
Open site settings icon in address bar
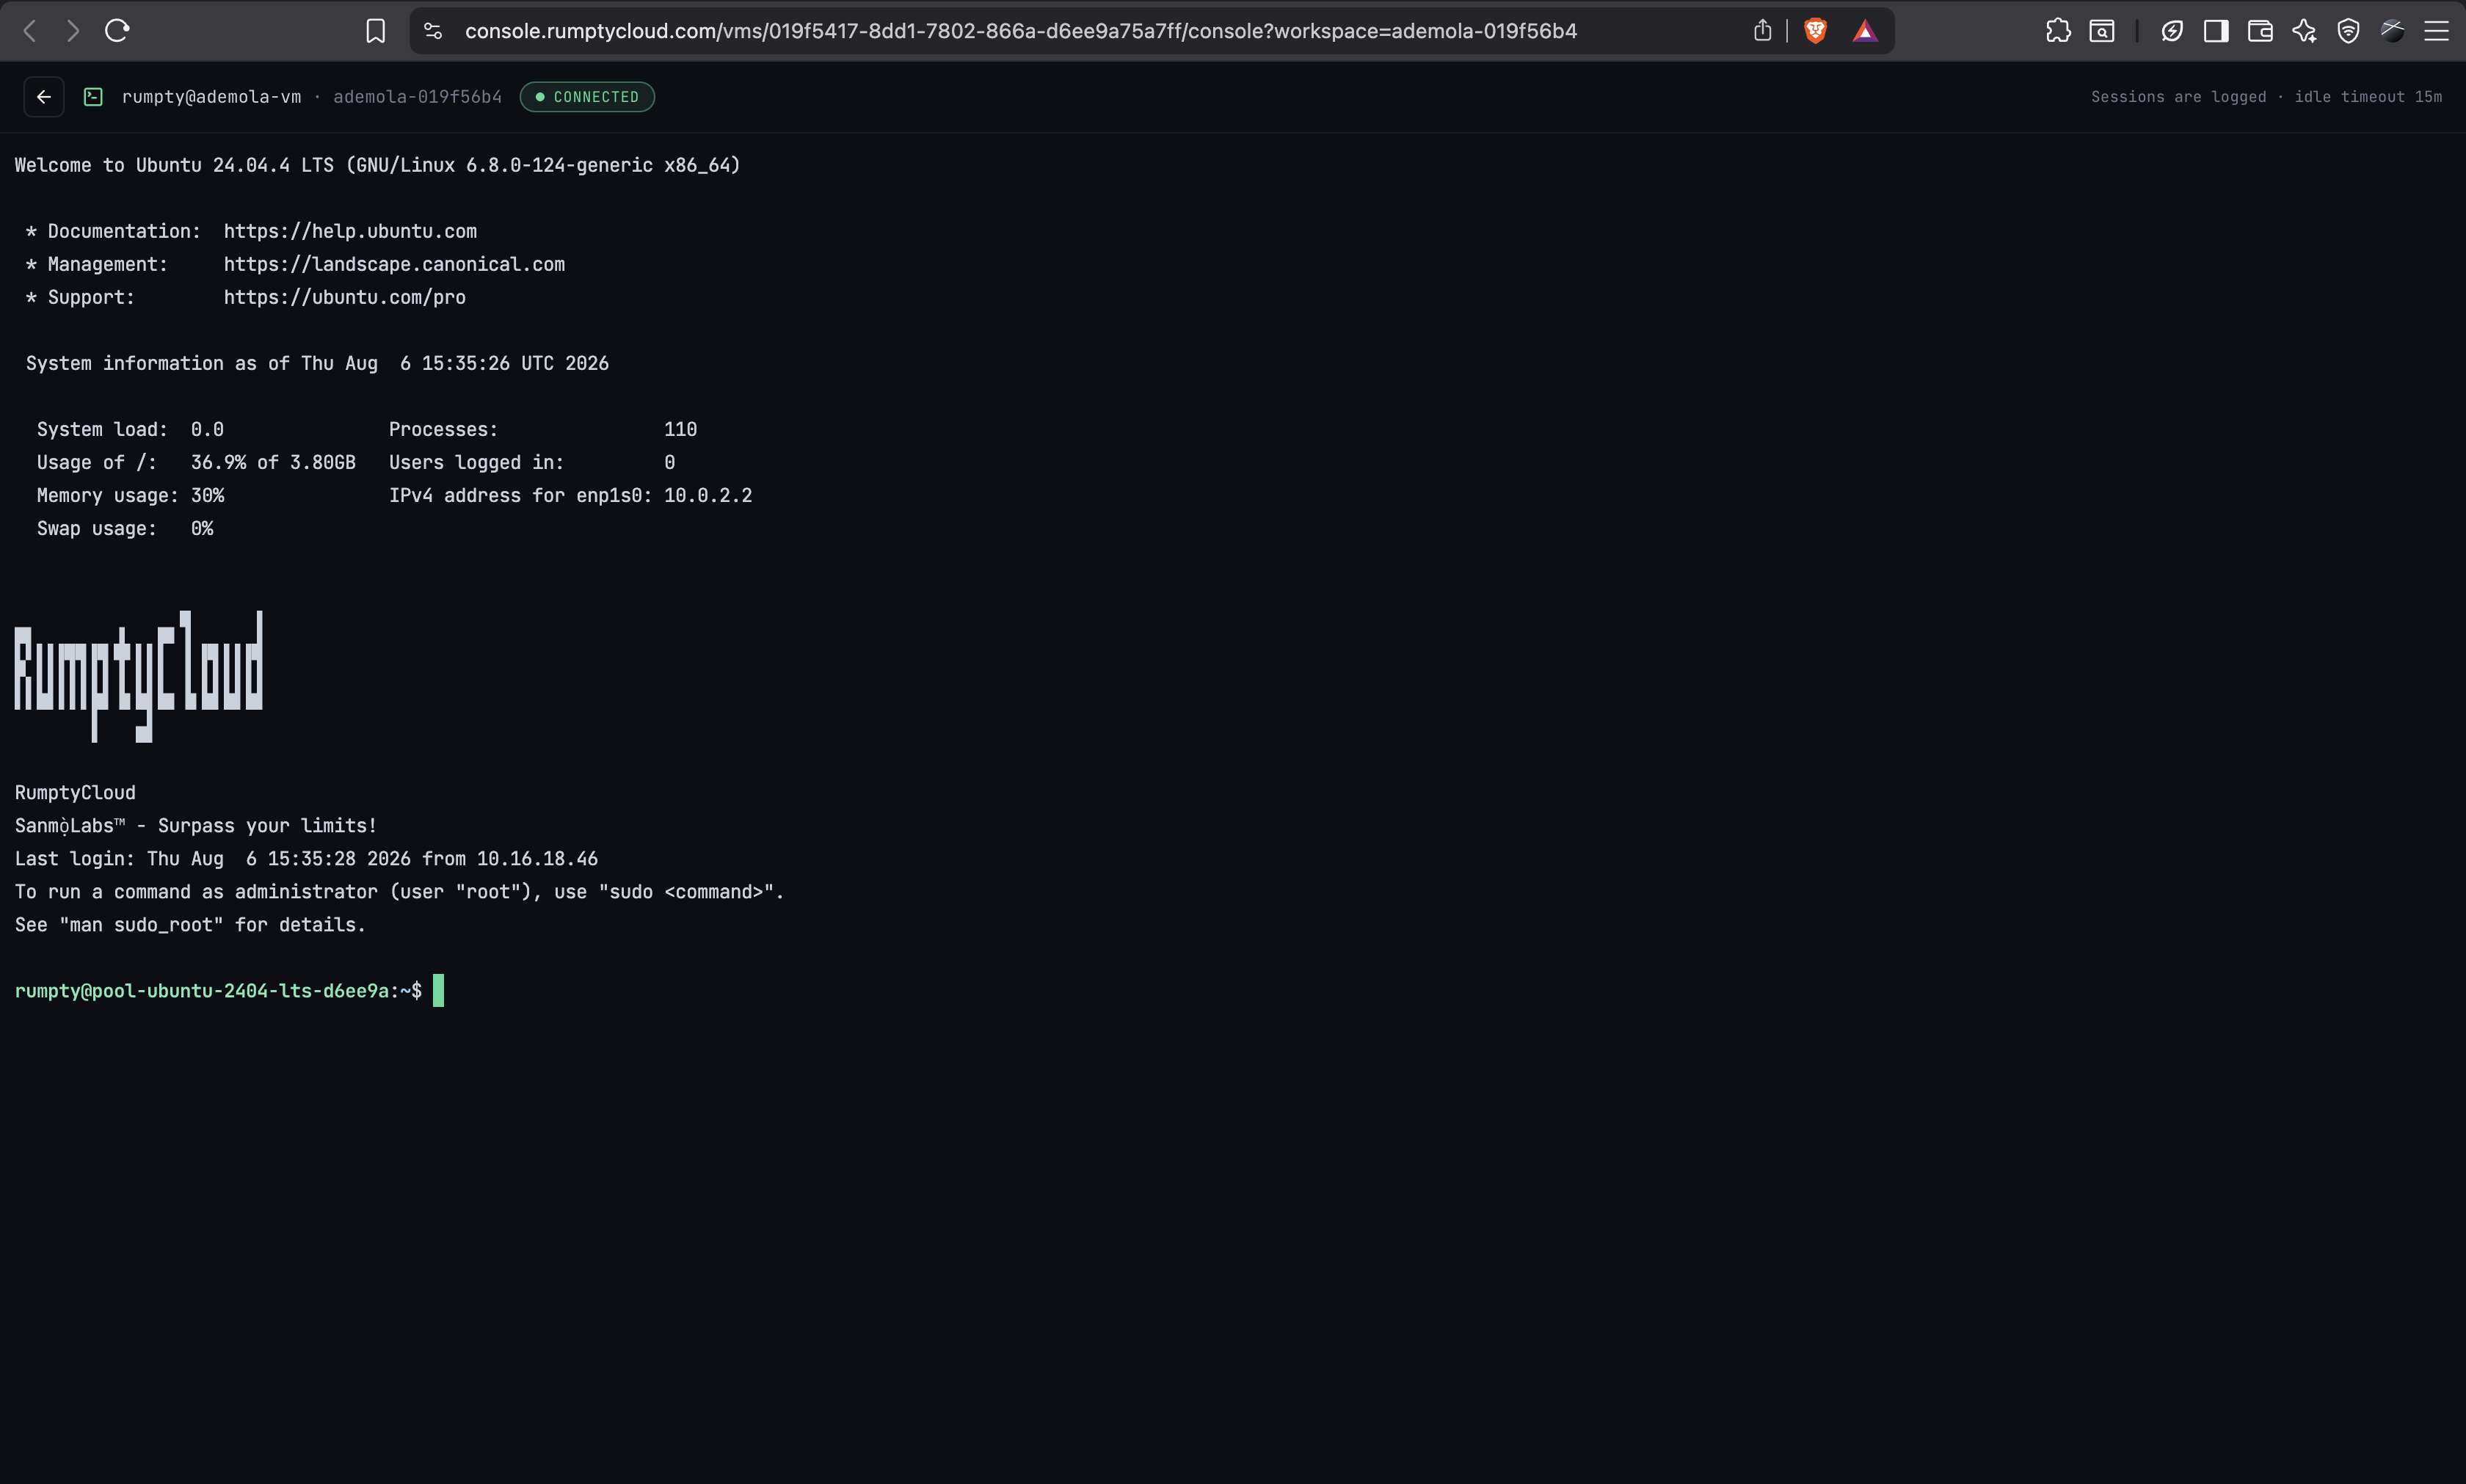pos(433,31)
